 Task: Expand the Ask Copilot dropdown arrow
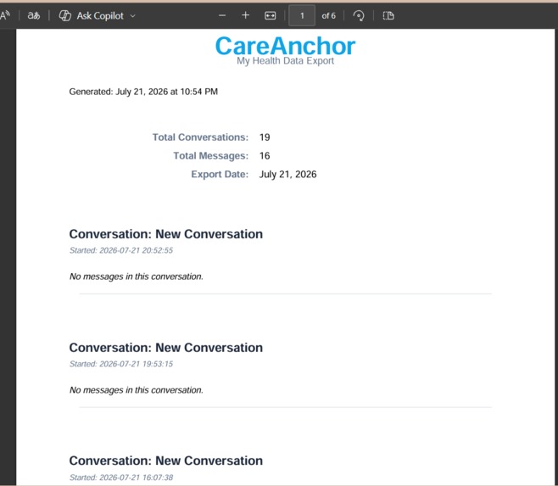[133, 16]
